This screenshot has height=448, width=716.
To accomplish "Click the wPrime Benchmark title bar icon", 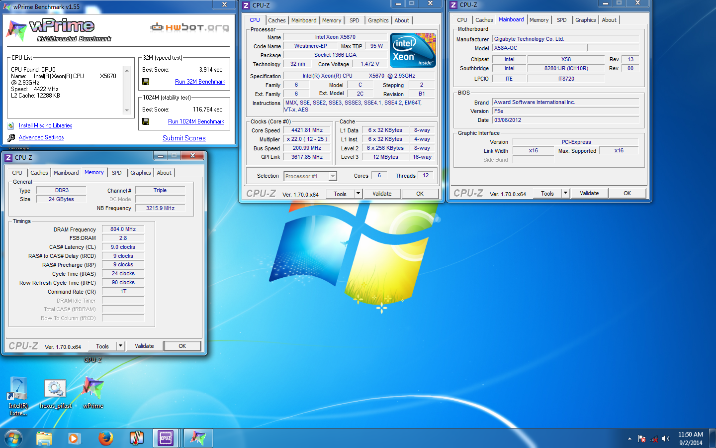I will (7, 7).
